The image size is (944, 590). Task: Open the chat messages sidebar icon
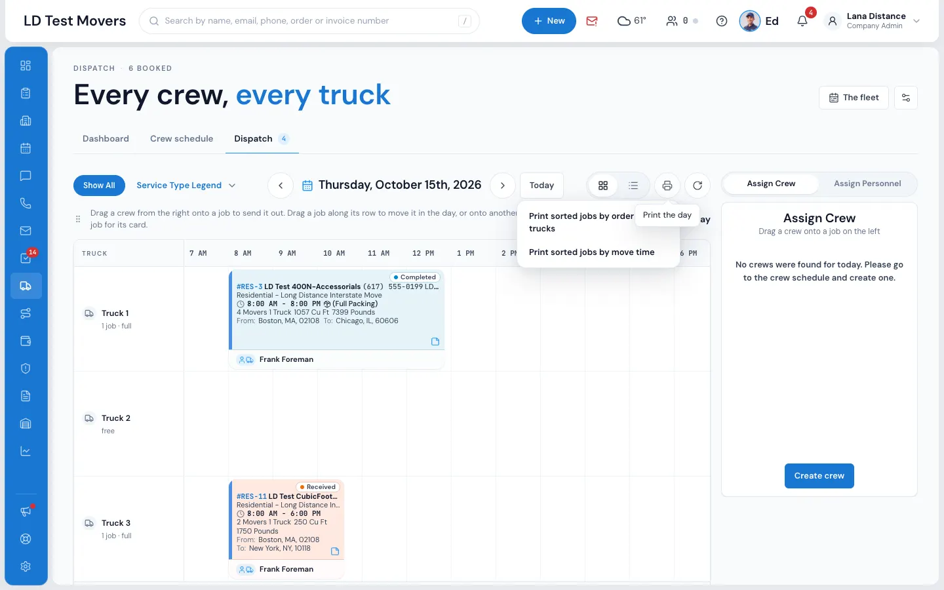[26, 176]
